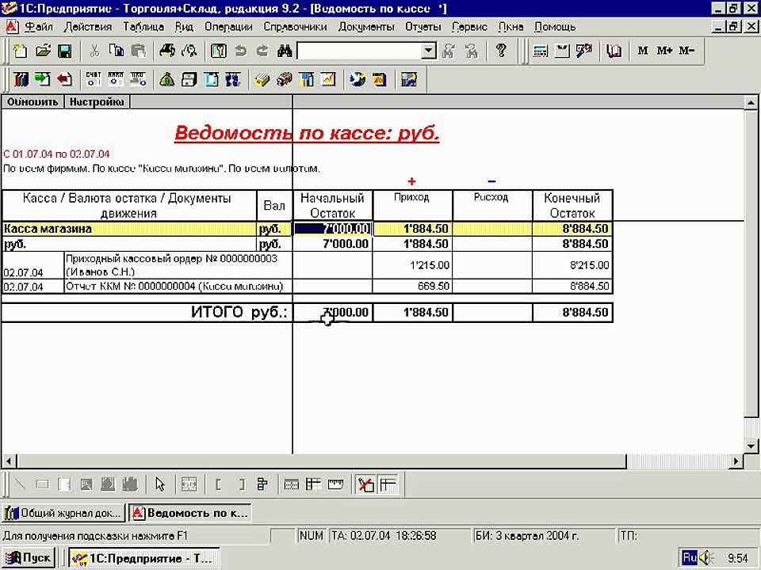Click the alignment icon in bottom toolbar
Image resolution: width=761 pixels, height=570 pixels.
click(x=262, y=484)
